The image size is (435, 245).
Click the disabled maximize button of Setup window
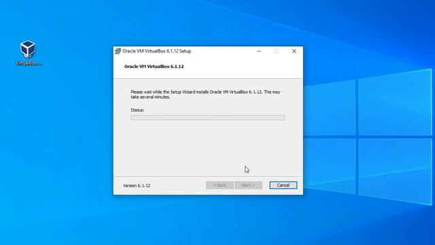click(277, 51)
